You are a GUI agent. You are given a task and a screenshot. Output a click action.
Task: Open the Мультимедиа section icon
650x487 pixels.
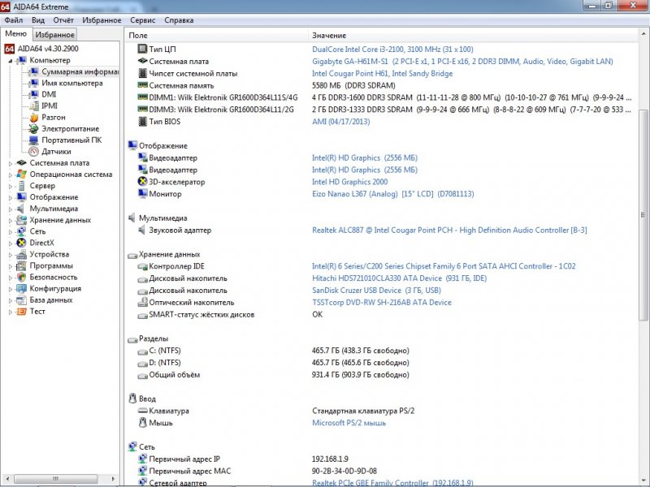tap(21, 209)
